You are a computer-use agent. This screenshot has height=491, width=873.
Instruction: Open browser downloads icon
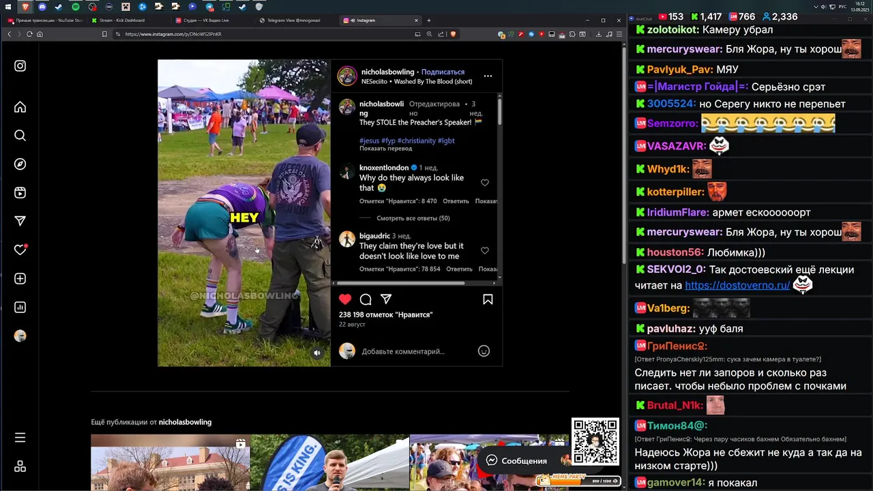click(599, 34)
